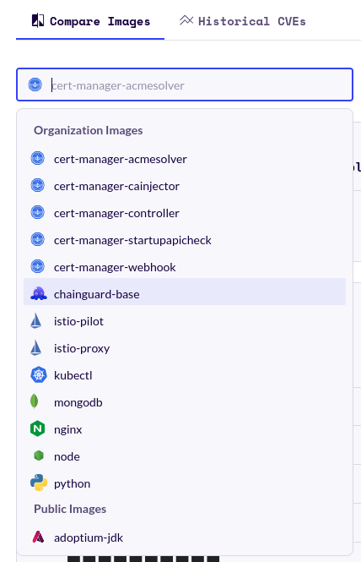Open the Historical CVEs tab
This screenshot has width=361, height=562.
pos(243,21)
